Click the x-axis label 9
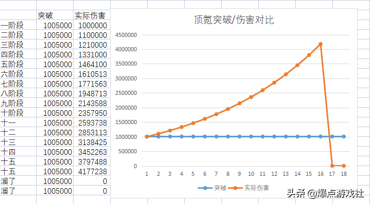The width and height of the screenshot is (370, 204). 239,174
